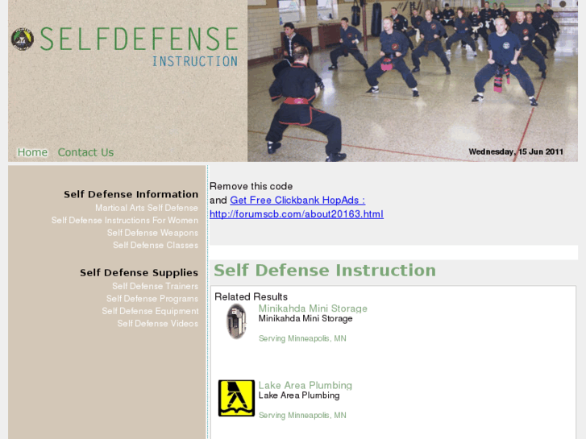Click the Minikahda Mini Storage oval thumbnail

coord(236,321)
